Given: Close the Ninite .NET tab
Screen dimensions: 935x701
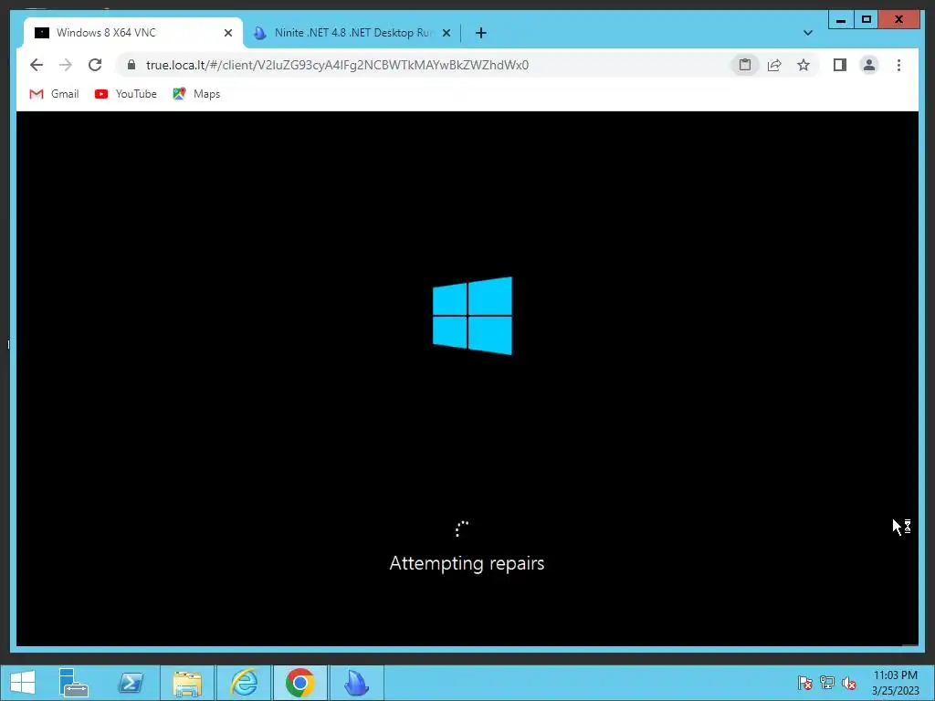Looking at the screenshot, I should tap(446, 33).
